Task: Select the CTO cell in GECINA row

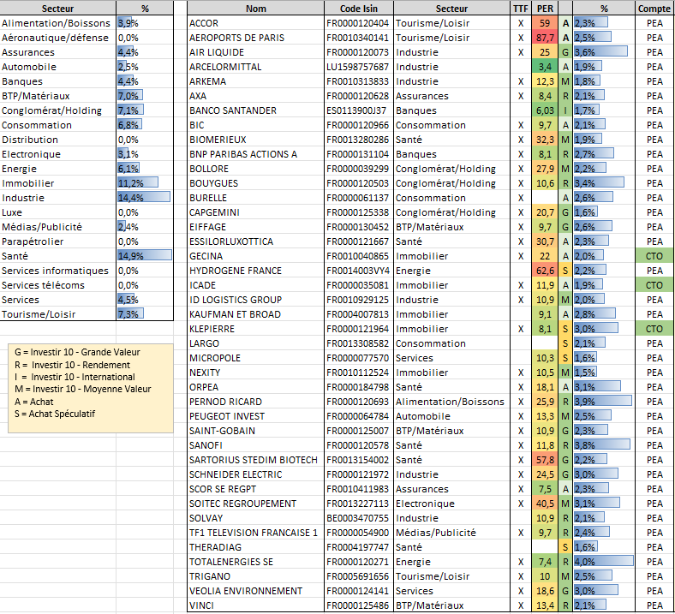Action: point(654,256)
